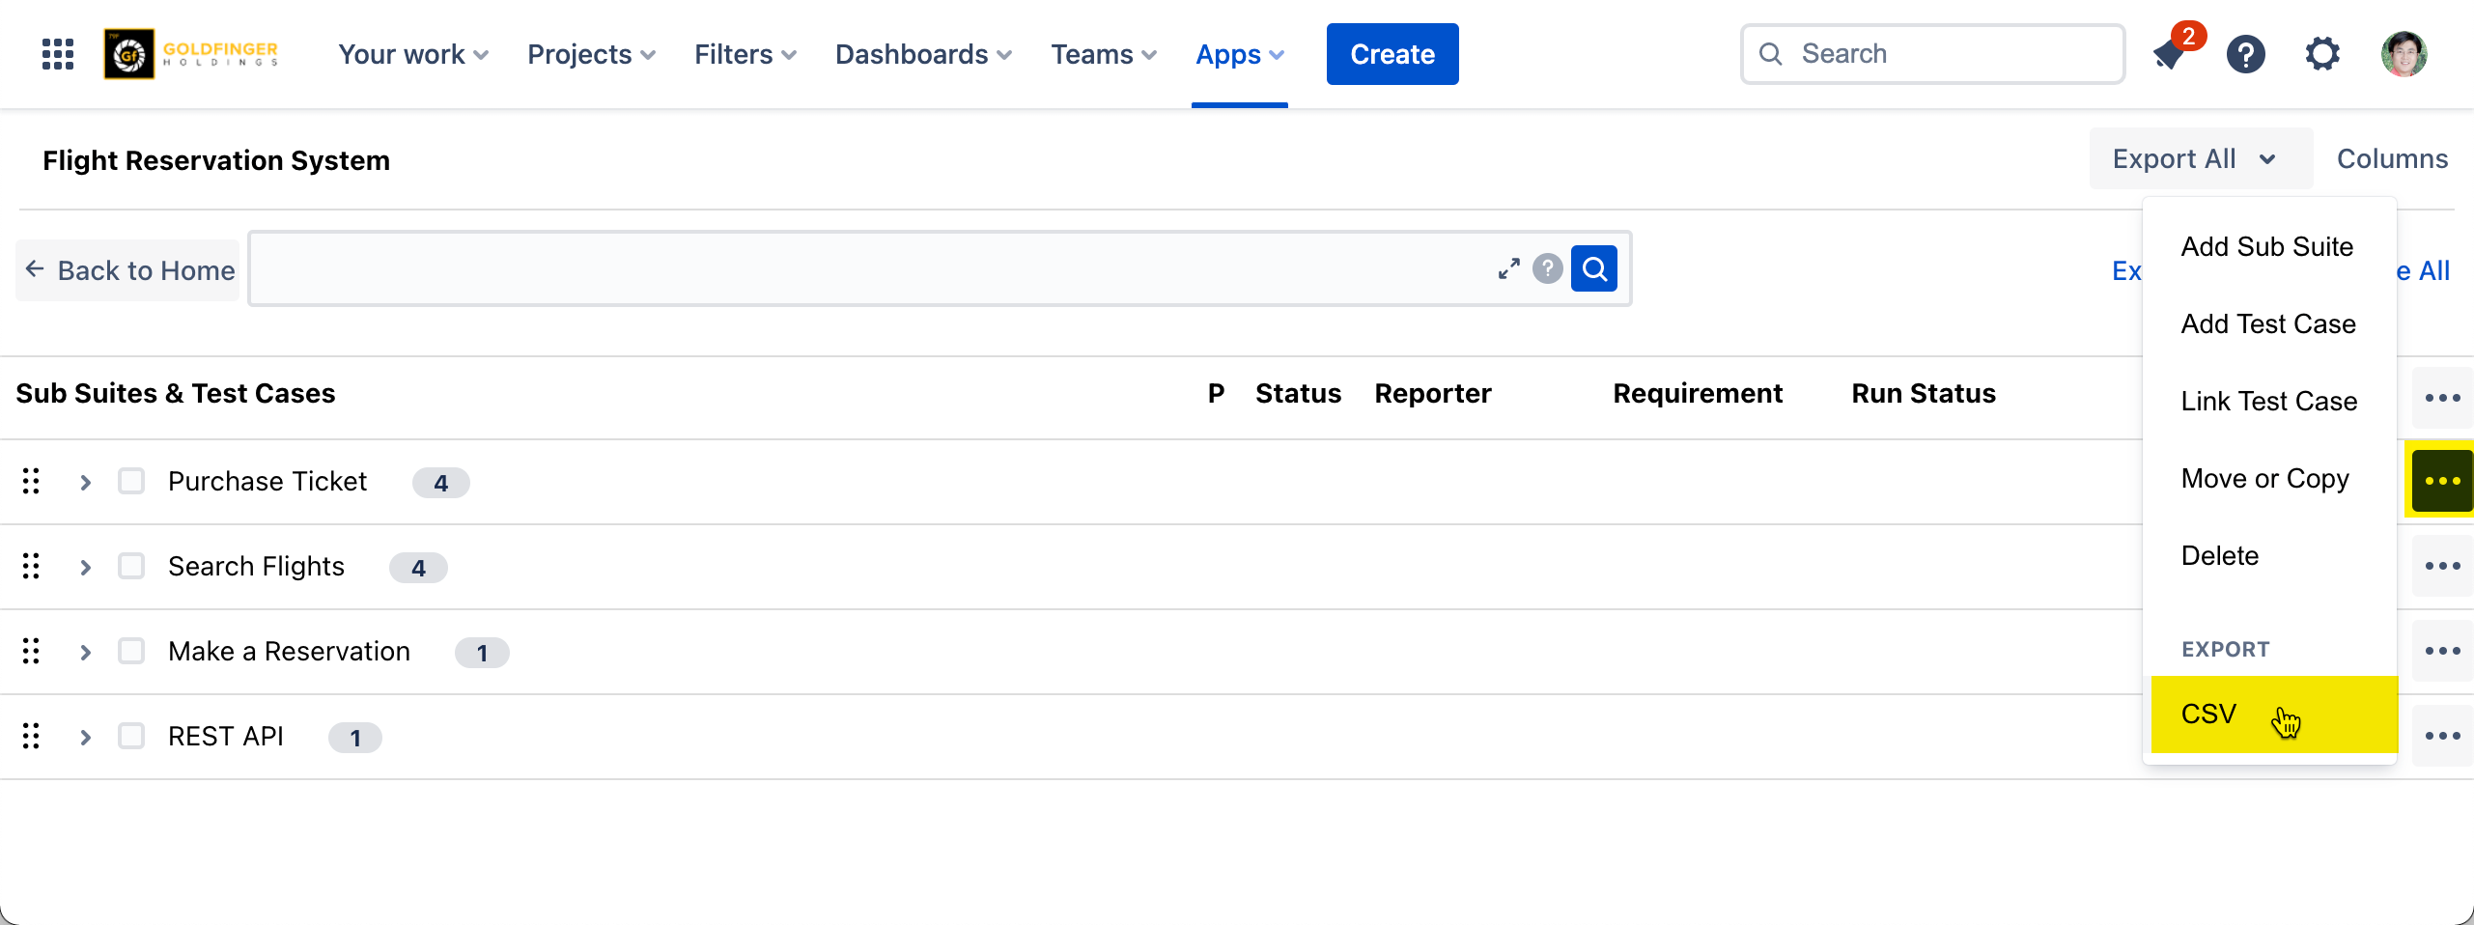Viewport: 2474px width, 925px height.
Task: Click the drag handle for Purchase Ticket
Action: click(x=31, y=481)
